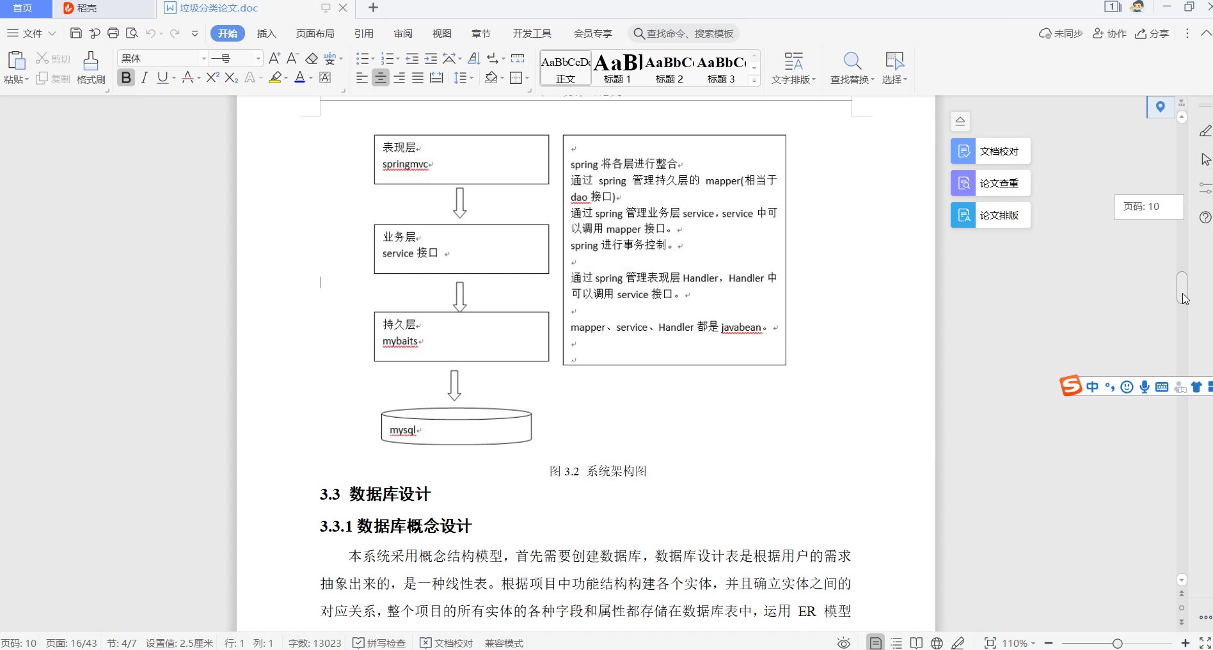This screenshot has width=1213, height=650.
Task: Click the font color red A swatch
Action: [x=299, y=77]
